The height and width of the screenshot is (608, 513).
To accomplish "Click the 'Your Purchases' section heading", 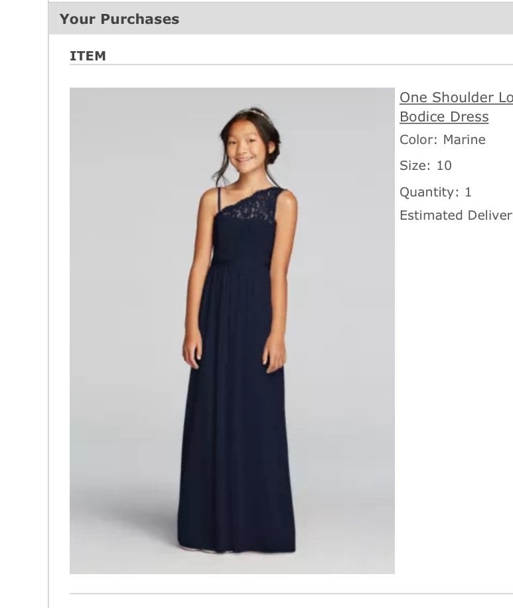I will 119,19.
